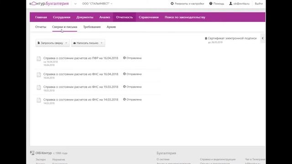Click the Контур.Бухгалтерия logo
Image resolution: width=292 pixels, height=164 pixels.
(49, 4)
